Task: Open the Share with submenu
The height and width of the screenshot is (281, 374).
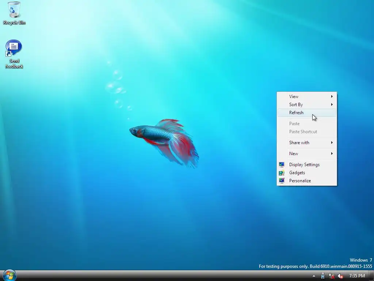Action: pos(307,143)
